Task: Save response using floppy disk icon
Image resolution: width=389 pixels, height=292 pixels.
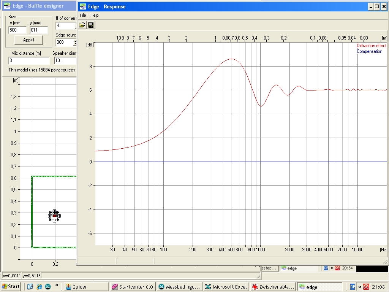Action: click(x=91, y=25)
